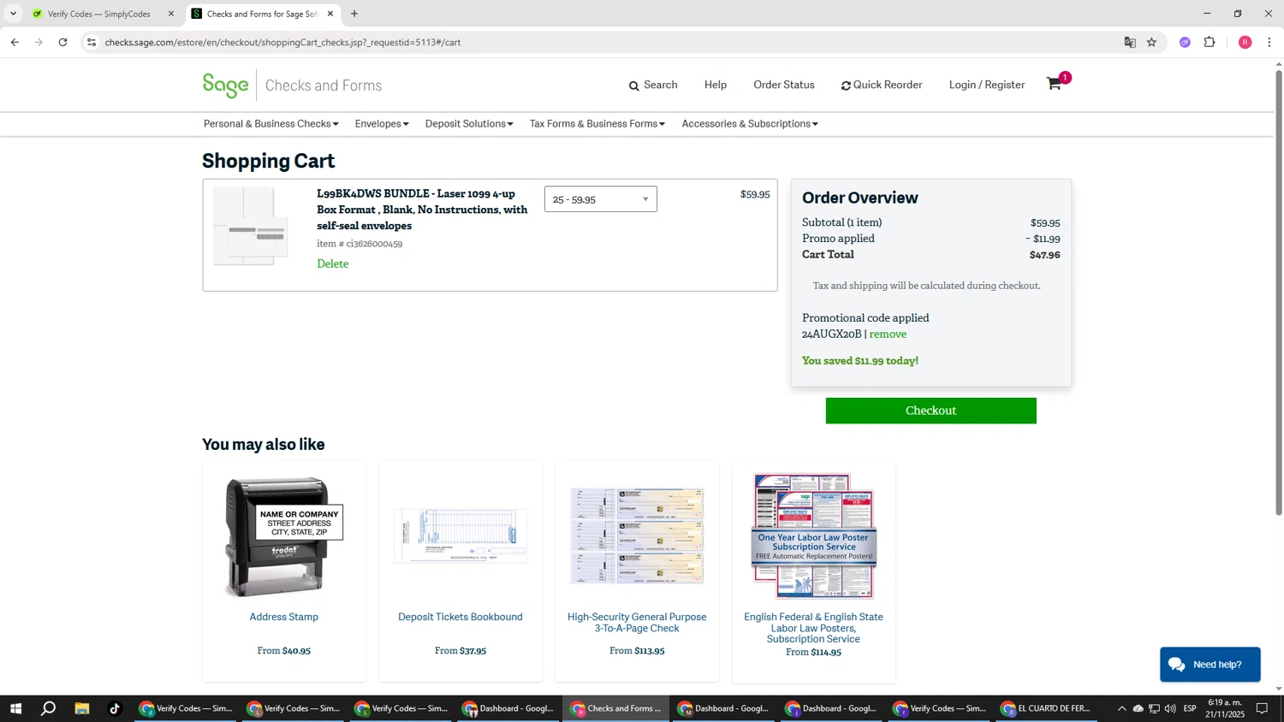Click the High-Security check product image
1284x722 pixels.
637,536
